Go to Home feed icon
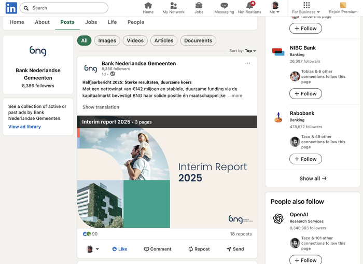The image size is (363, 264). [x=148, y=5]
